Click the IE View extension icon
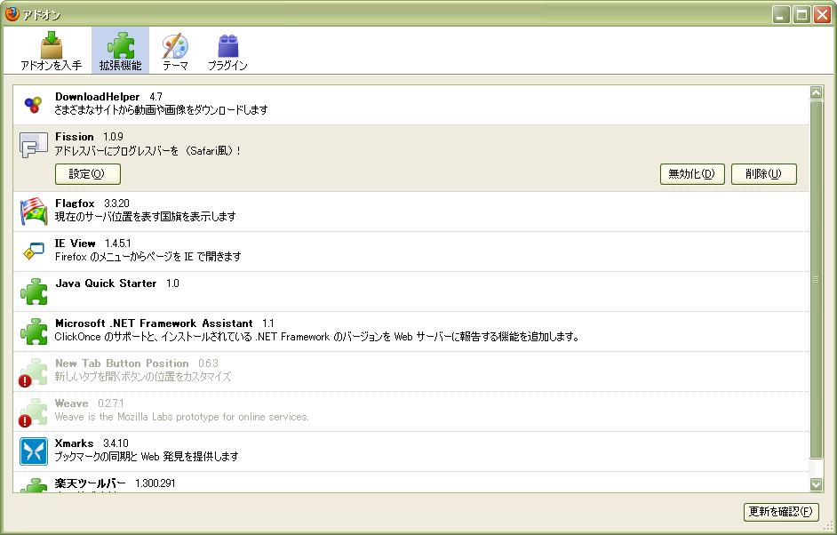Screen dimensions: 837x535 point(33,251)
